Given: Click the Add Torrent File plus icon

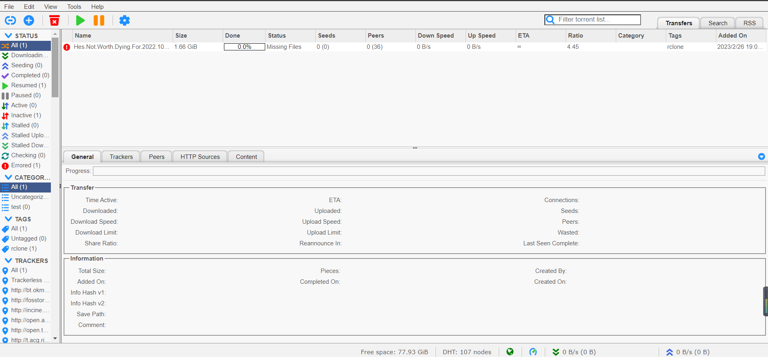Looking at the screenshot, I should [x=29, y=20].
